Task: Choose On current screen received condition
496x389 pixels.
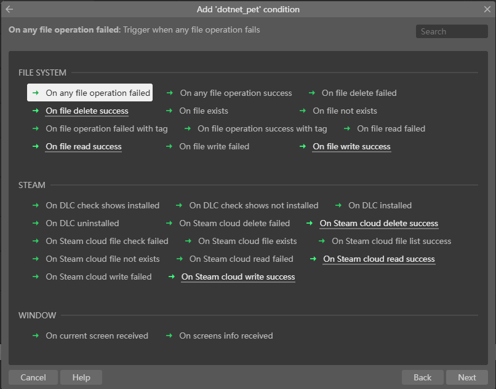Action: coord(97,336)
